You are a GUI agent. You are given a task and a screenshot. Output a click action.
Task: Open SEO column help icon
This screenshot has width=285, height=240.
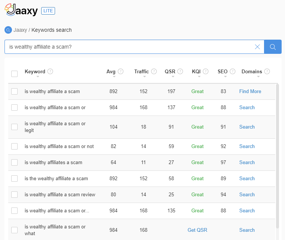pyautogui.click(x=233, y=71)
